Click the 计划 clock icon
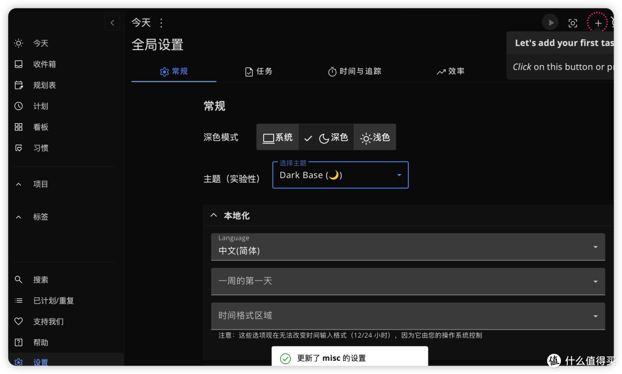Viewport: 622px width, 374px height. tap(18, 106)
